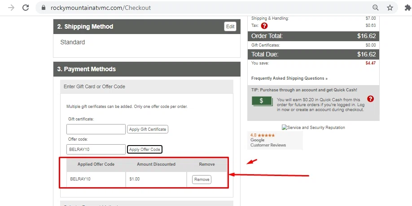The image size is (412, 206).
Task: Click the Total Due $16.62 value
Action: pos(366,55)
